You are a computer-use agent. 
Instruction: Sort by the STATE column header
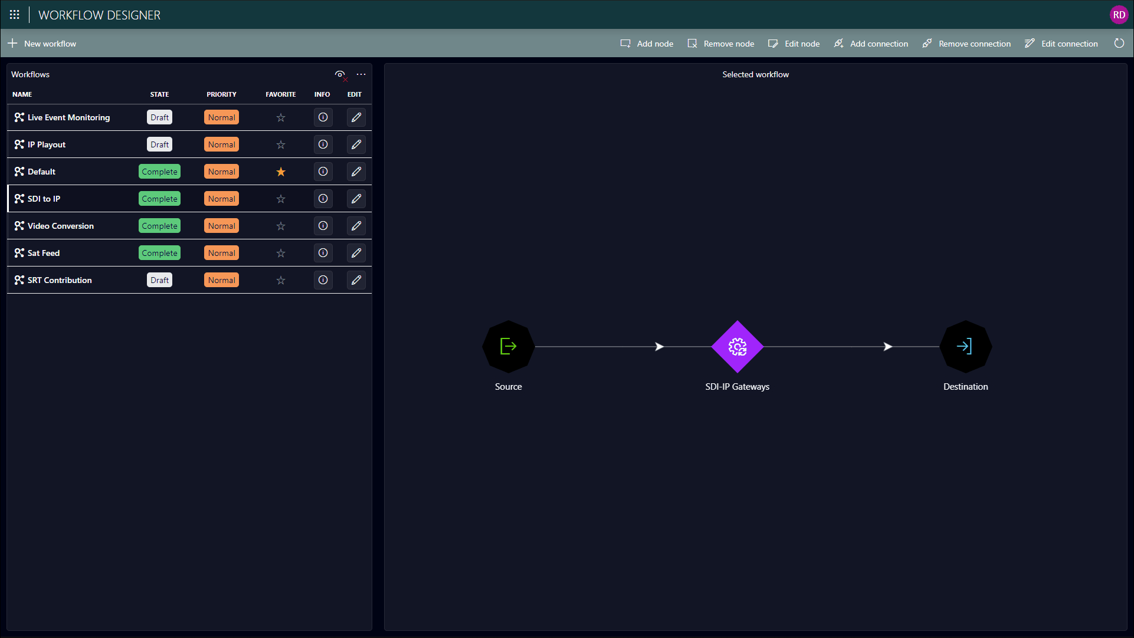click(159, 94)
